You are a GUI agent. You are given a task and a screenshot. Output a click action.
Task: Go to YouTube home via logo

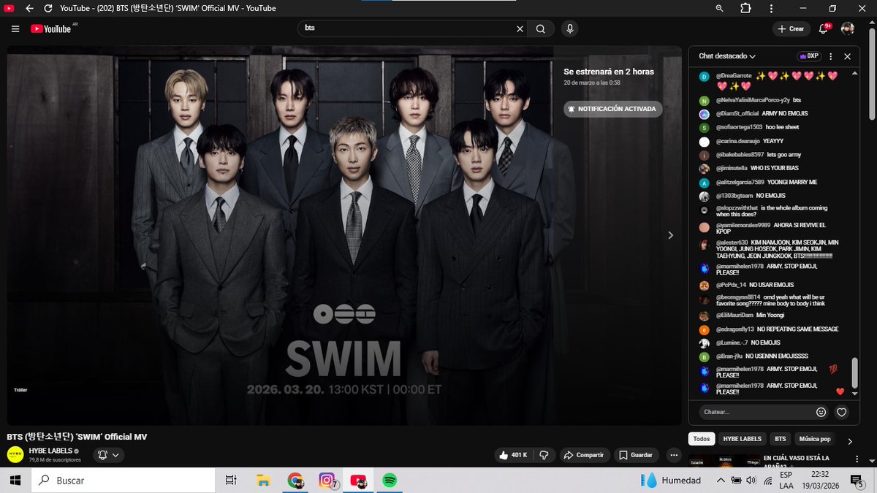(x=50, y=28)
